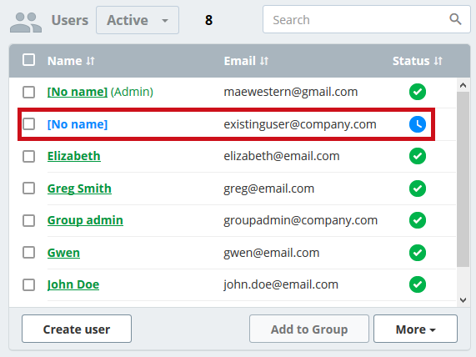Tick the select-all checkbox in the header
The height and width of the screenshot is (357, 476).
(29, 60)
